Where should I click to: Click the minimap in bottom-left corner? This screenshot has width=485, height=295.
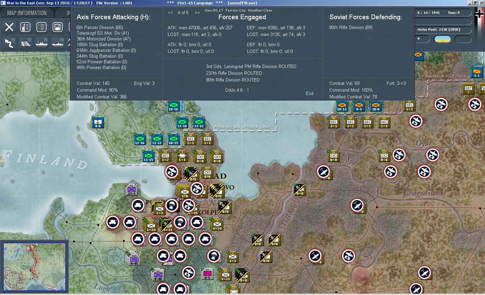tap(34, 266)
